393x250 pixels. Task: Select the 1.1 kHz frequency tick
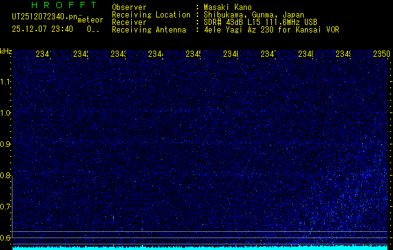(x=6, y=82)
